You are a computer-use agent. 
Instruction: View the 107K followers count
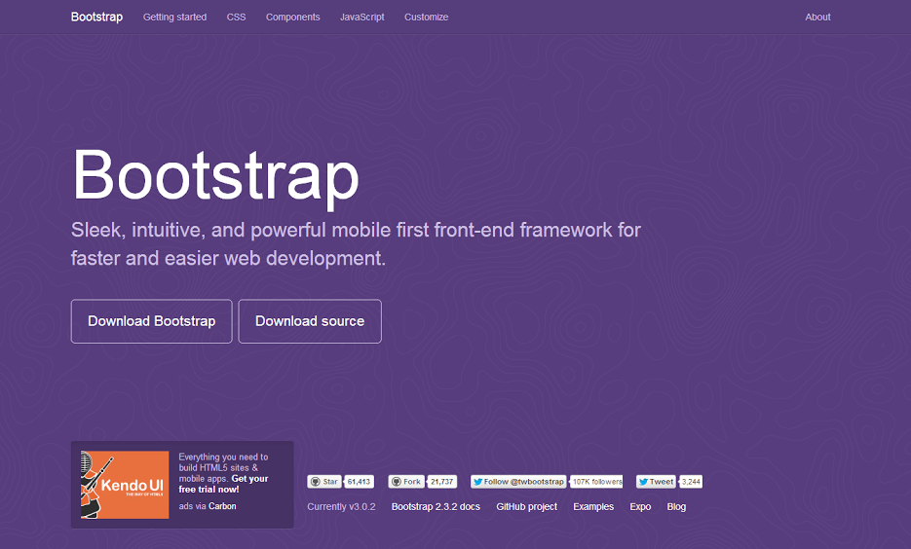tap(596, 482)
